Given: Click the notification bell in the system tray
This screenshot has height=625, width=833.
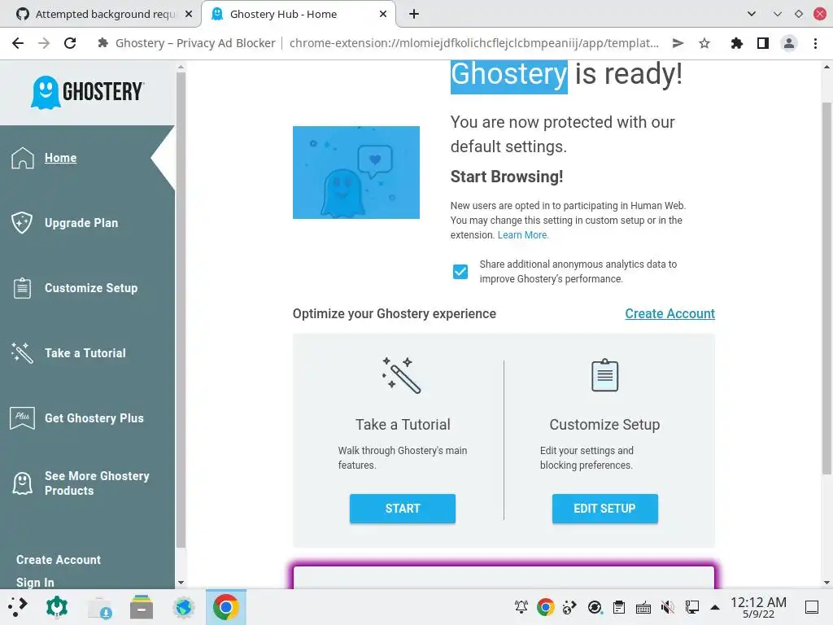Looking at the screenshot, I should [x=521, y=607].
